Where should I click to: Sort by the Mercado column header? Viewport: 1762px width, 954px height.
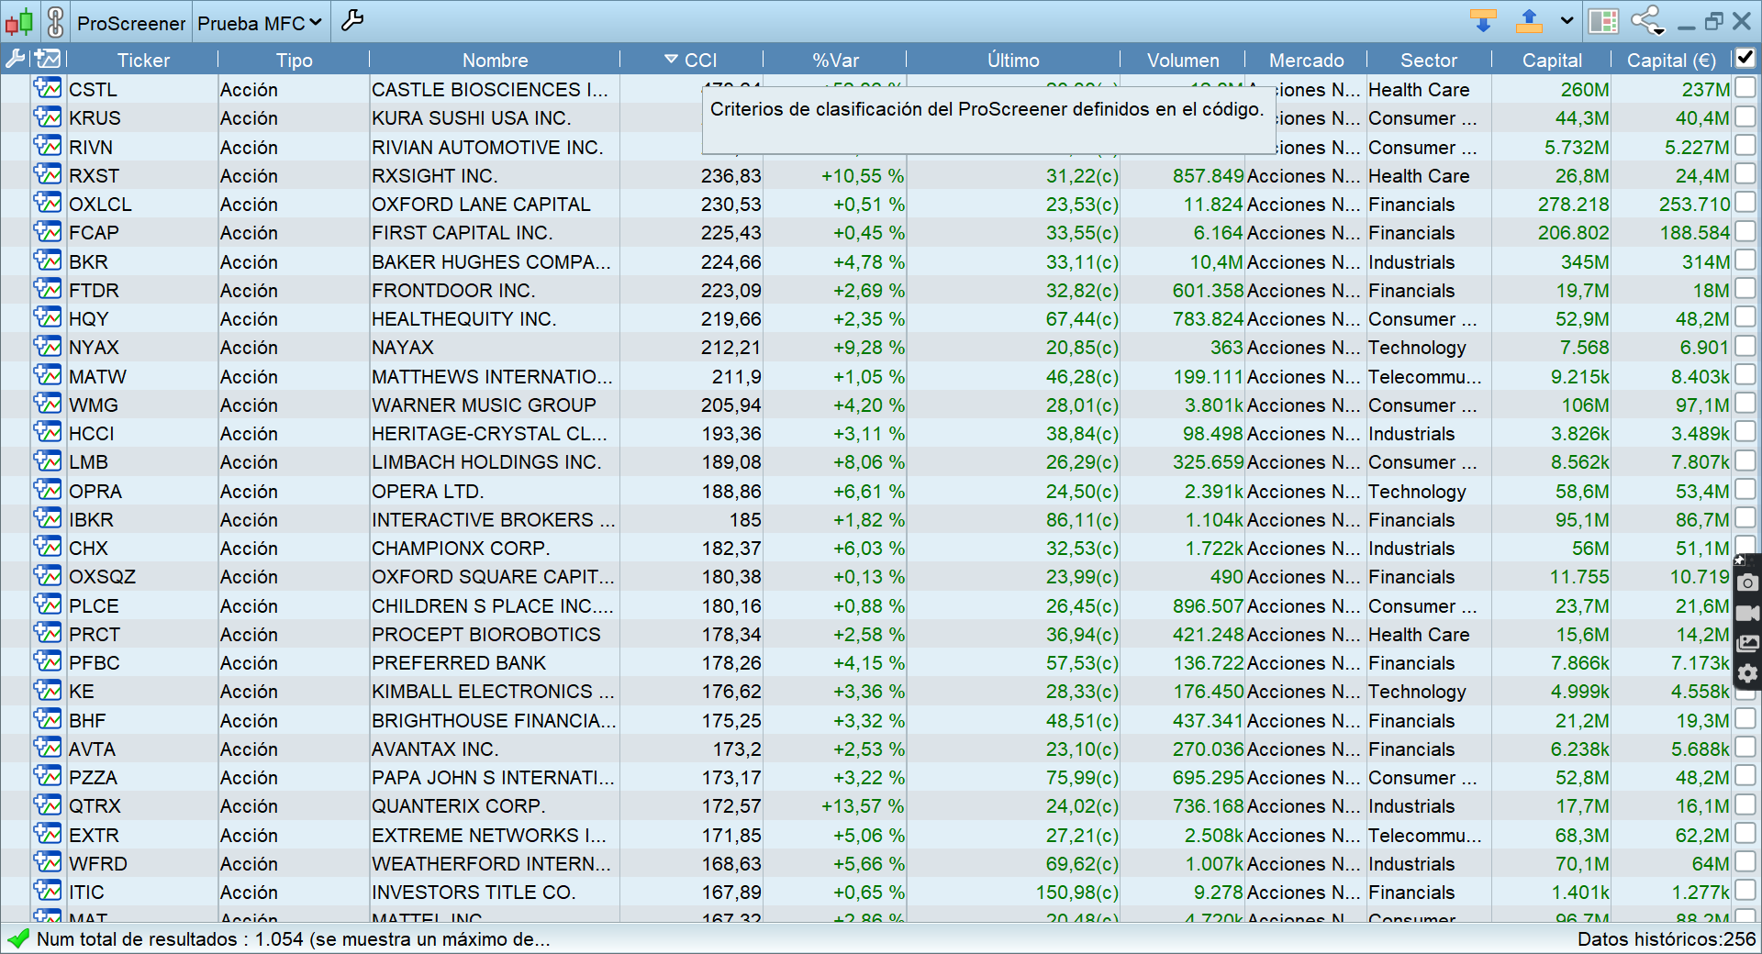pyautogui.click(x=1306, y=61)
